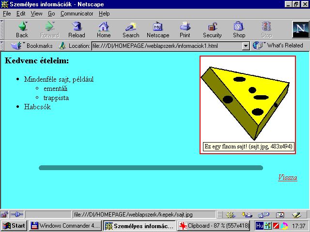Collapse the navigation toolbar using its handle
This screenshot has height=232, width=310.
[2, 29]
